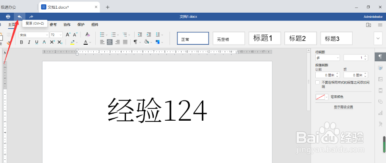The width and height of the screenshot is (386, 163).
Task: Switch to the 参考 tab
Action: pos(53,25)
